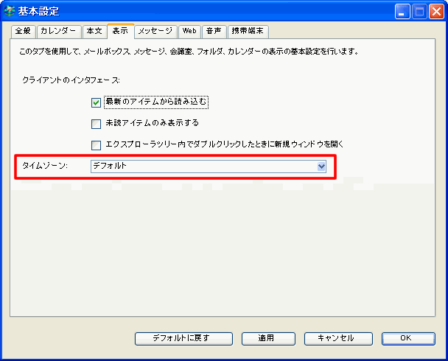Switch to the 全般 tab
The height and width of the screenshot is (361, 448).
coord(23,31)
